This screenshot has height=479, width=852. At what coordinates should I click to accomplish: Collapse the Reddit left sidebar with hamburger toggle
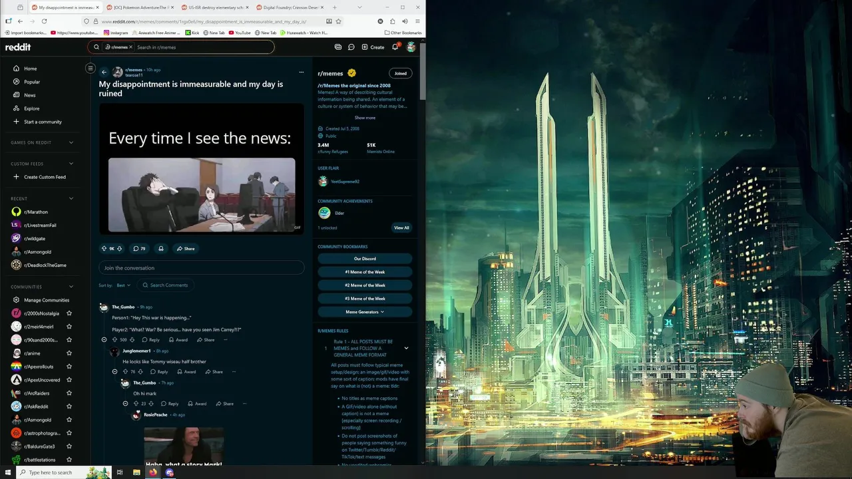tap(91, 68)
